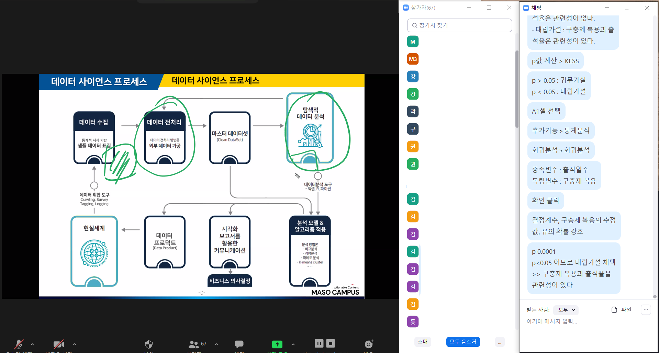Click the green Share Screen icon

277,344
